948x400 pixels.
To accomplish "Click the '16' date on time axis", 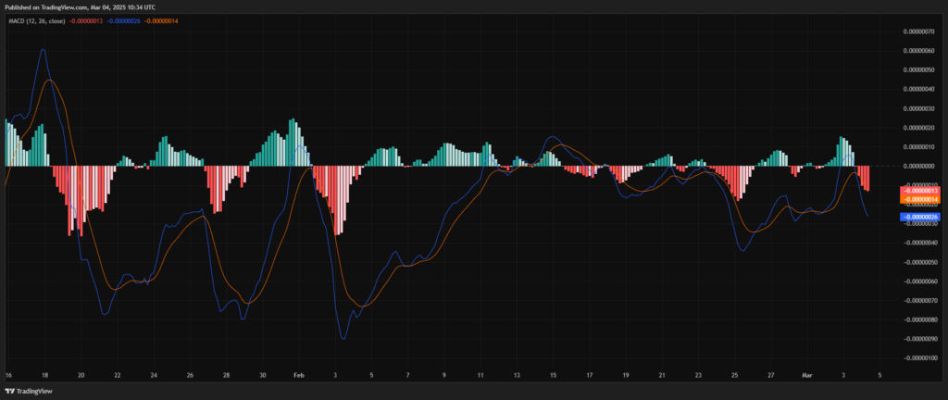I will click(7, 375).
